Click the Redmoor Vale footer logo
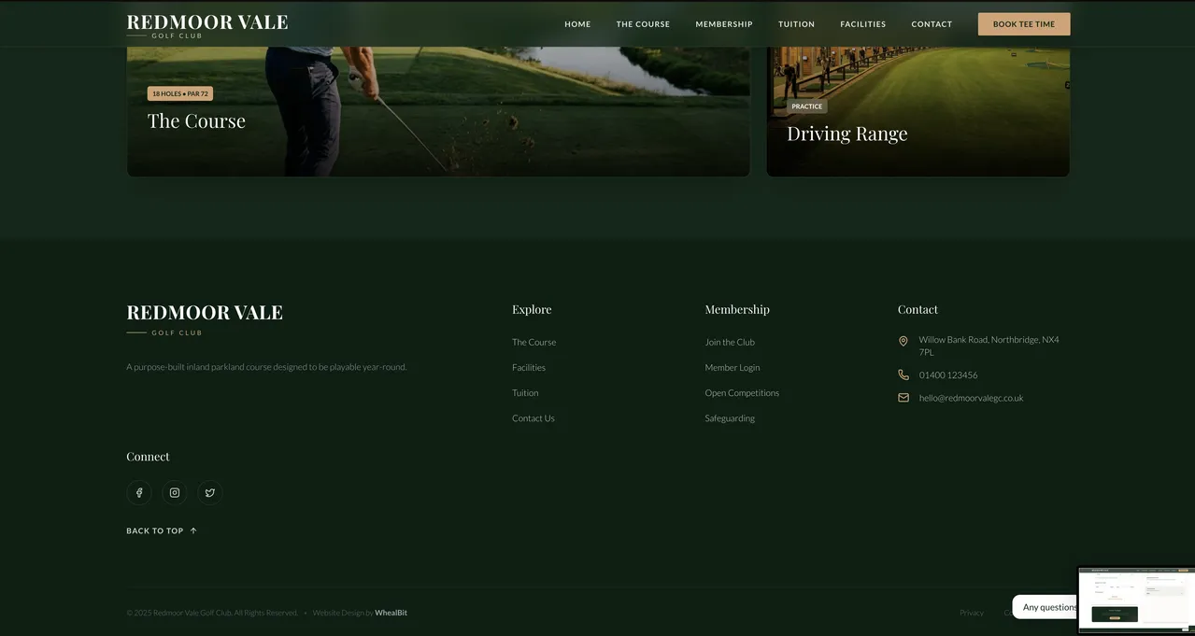This screenshot has width=1195, height=636. point(205,318)
